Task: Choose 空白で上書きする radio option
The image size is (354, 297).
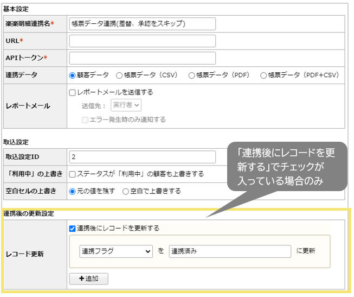Action: pyautogui.click(x=126, y=191)
